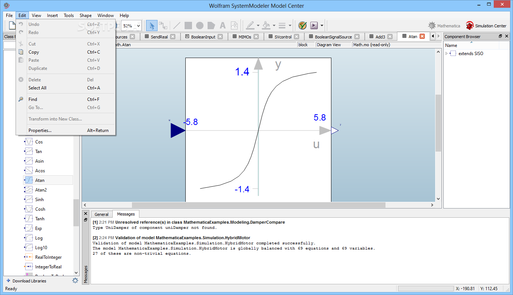Select the RealToInteger block
Viewport: 513px width, 295px height.
[48, 257]
